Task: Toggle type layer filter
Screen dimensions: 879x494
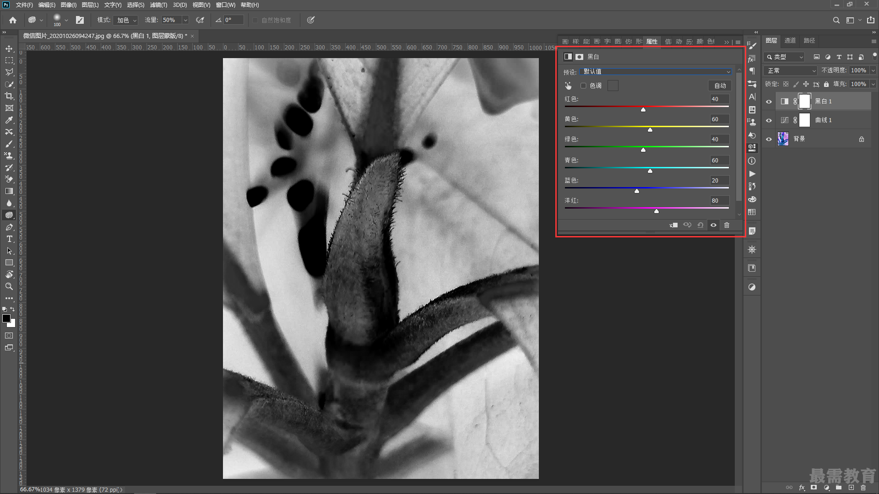Action: (x=839, y=57)
